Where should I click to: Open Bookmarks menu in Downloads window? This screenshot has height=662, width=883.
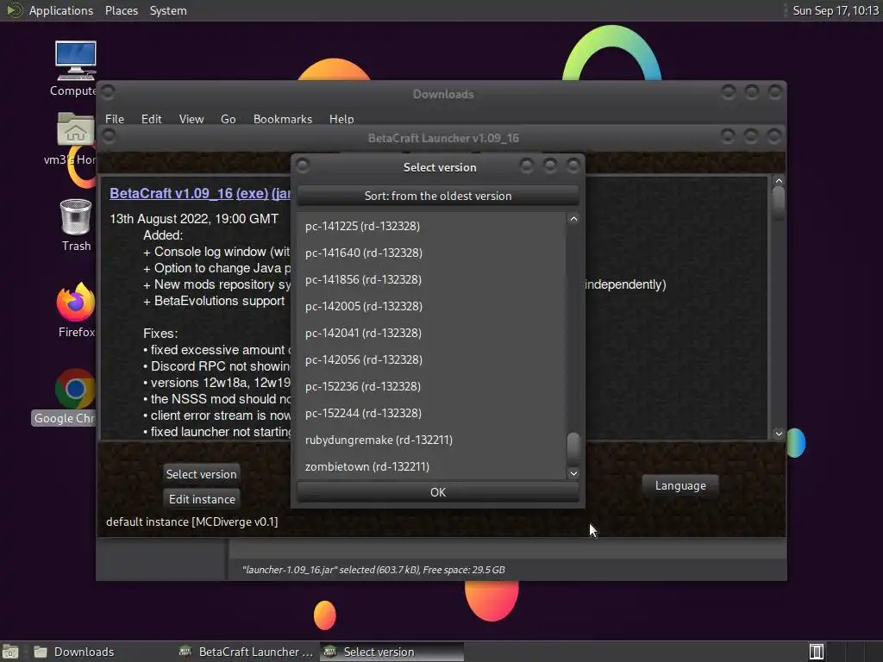(283, 119)
